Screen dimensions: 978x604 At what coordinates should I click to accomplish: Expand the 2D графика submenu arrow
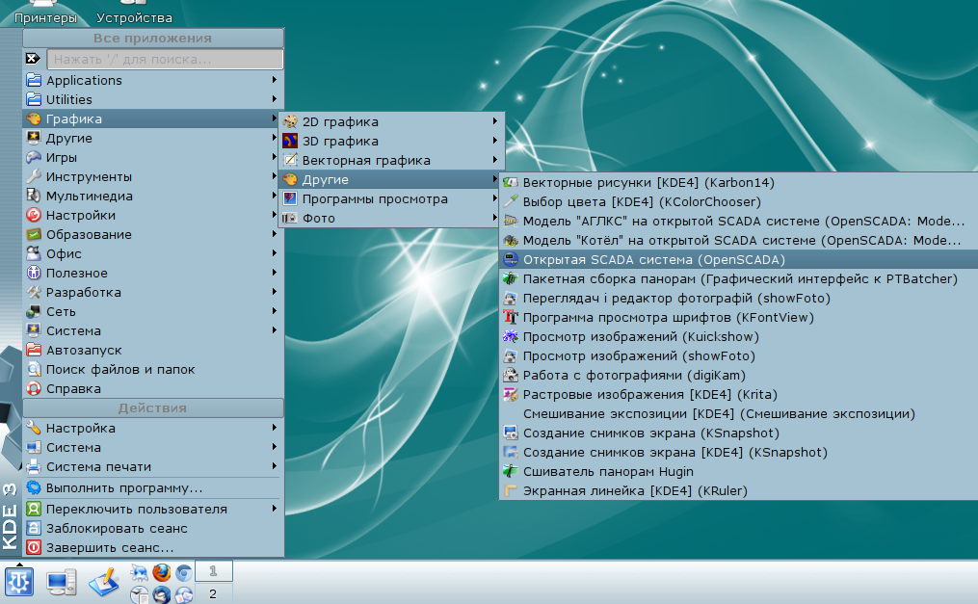(x=494, y=121)
